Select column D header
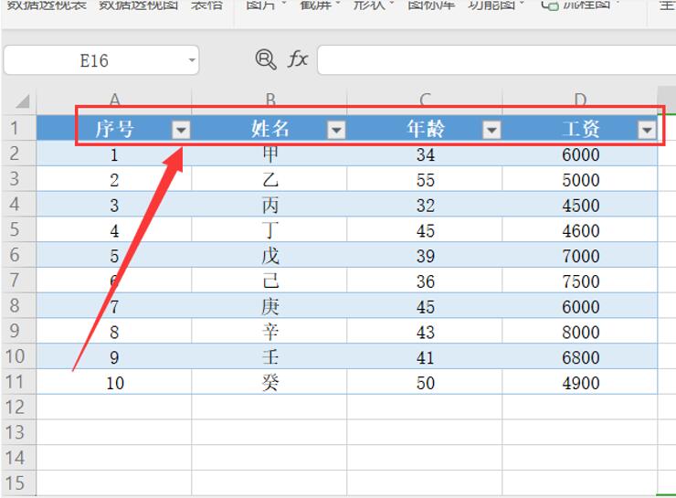Viewport: 676px width, 498px height. click(x=580, y=101)
